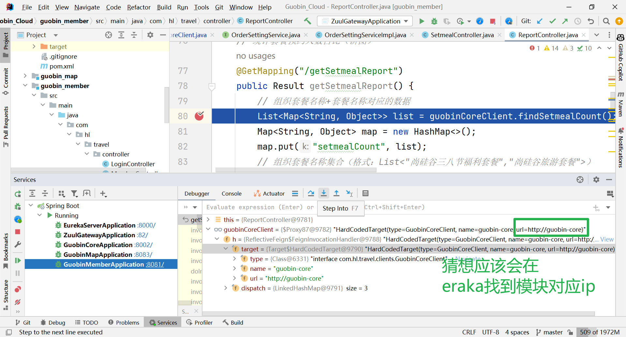Click the Debug bug icon in toolbar
The image size is (626, 337).
click(434, 21)
